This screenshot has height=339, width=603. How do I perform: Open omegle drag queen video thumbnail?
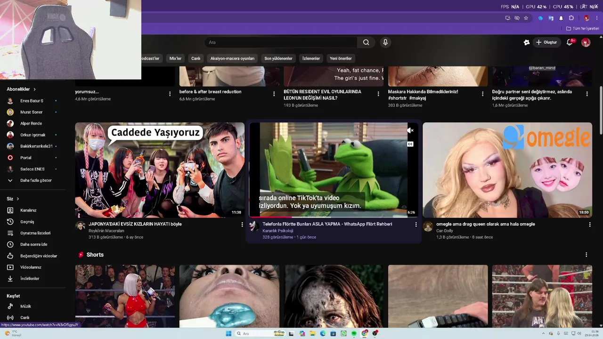(x=507, y=170)
